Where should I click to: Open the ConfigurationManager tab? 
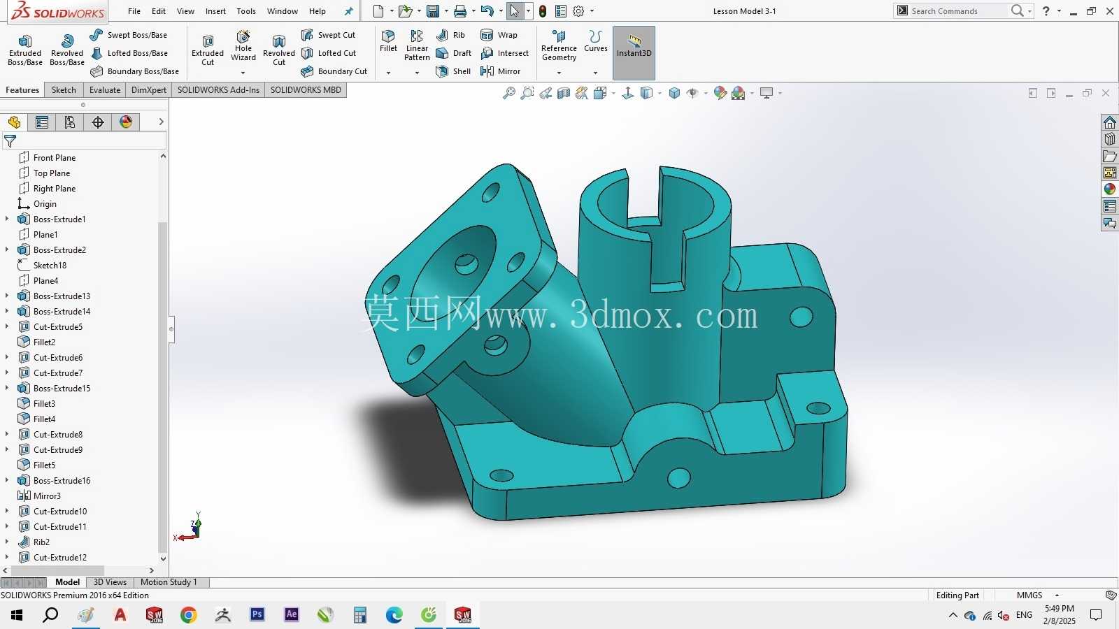tap(70, 122)
